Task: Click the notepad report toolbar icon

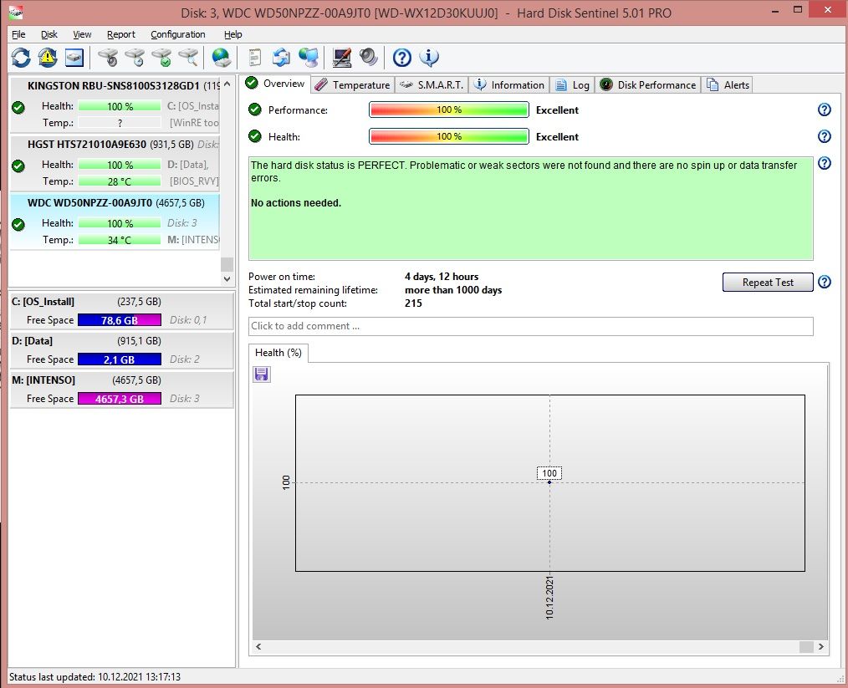Action: [x=255, y=58]
